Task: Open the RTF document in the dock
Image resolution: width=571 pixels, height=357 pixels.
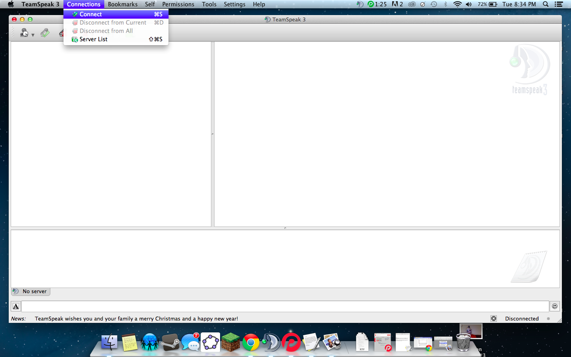Action: tap(362, 342)
